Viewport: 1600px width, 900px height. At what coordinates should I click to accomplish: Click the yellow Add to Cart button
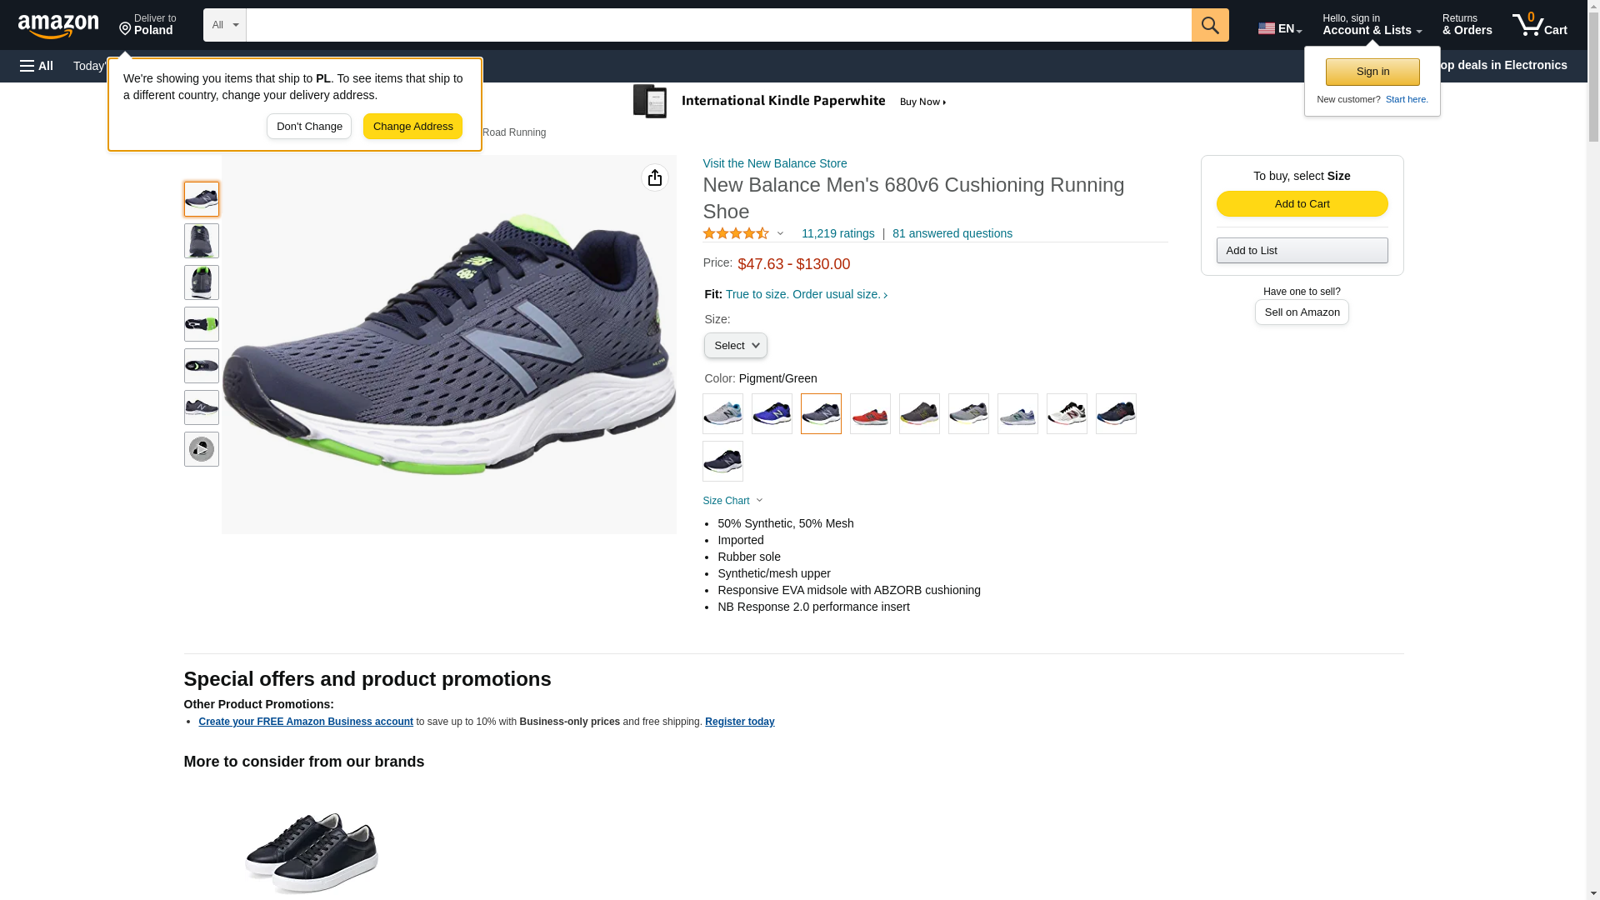coord(1302,204)
